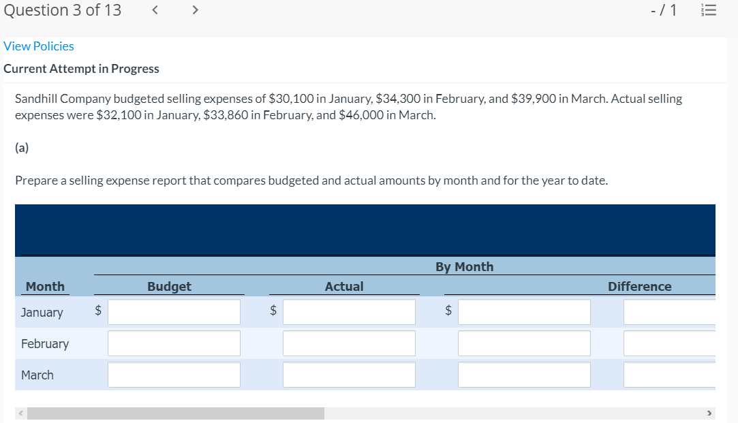Image resolution: width=738 pixels, height=423 pixels.
Task: Click the "Difference" column header
Action: [639, 286]
